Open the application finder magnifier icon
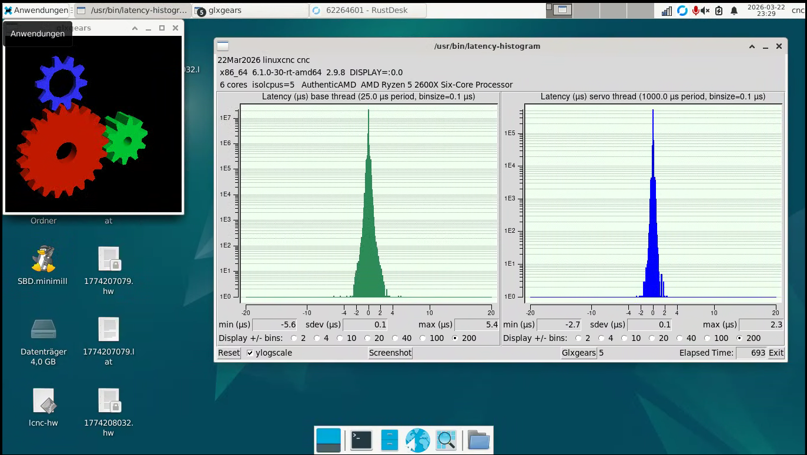The height and width of the screenshot is (455, 807). [x=446, y=440]
